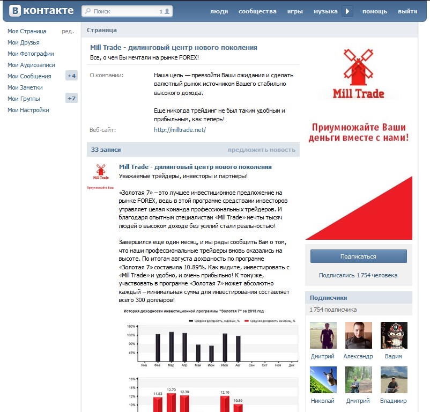Click the Подписаться button

point(359,256)
